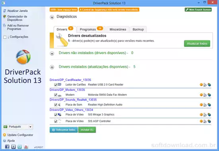Open the VK 'B' social icon
219x151 pixels.
(x=14, y=147)
